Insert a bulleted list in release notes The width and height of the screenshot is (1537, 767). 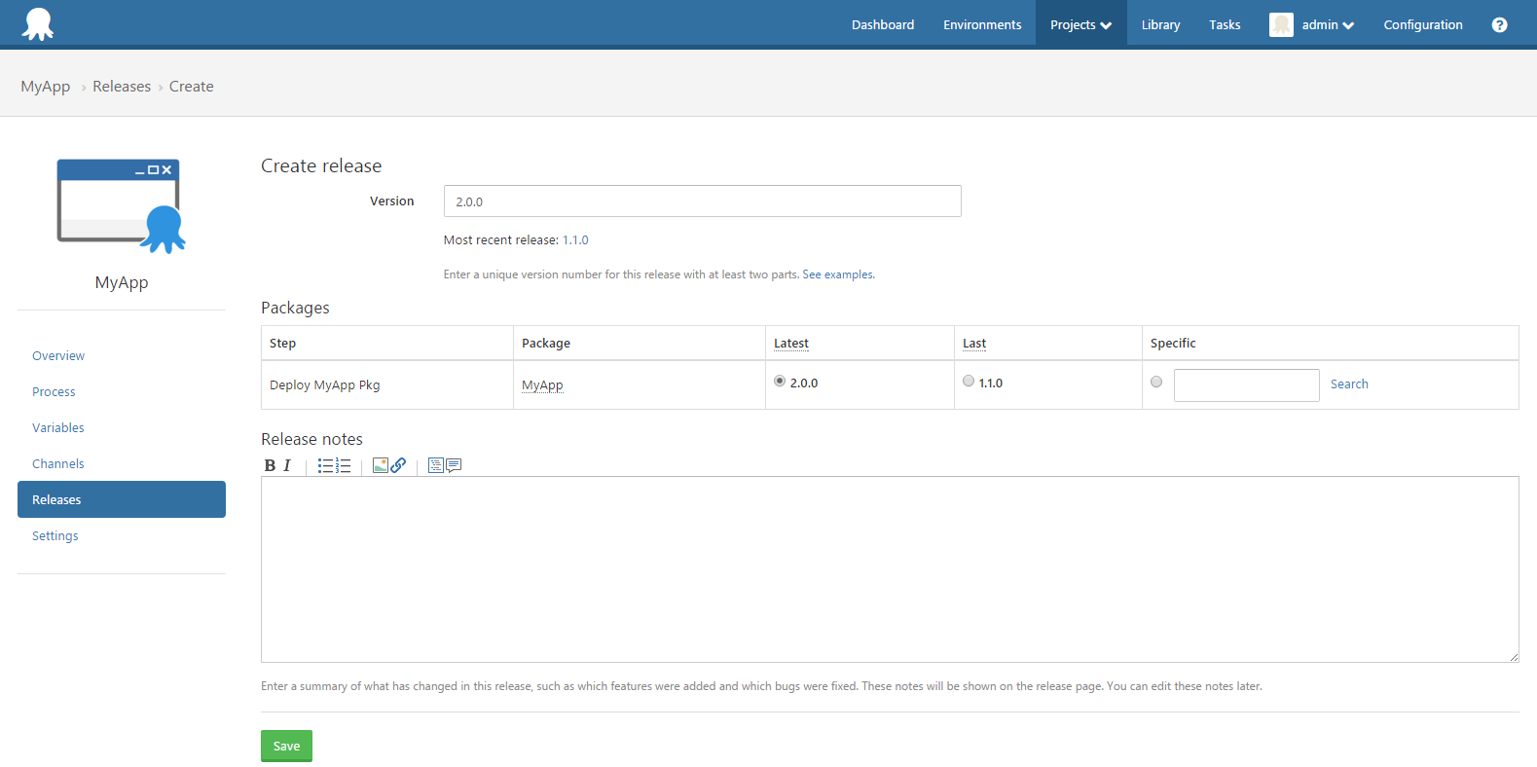pos(325,466)
